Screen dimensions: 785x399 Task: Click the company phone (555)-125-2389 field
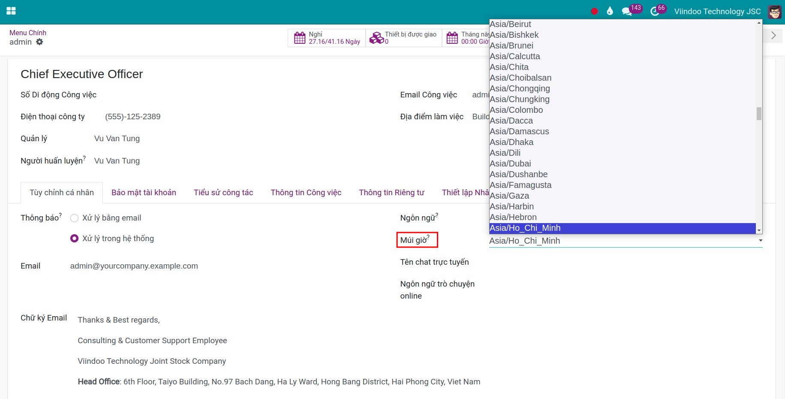pos(133,117)
